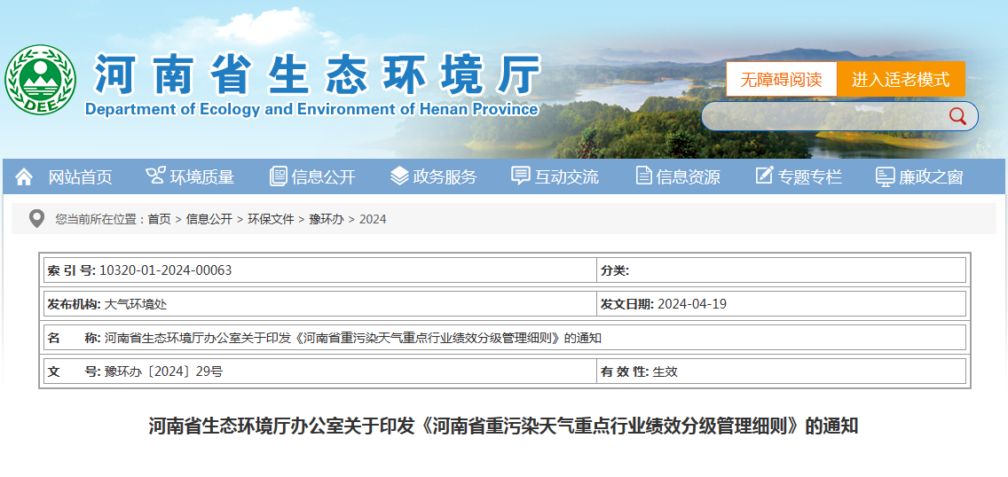Open the 环境质量 menu item
Viewport: 1008px width, 477px height.
click(201, 177)
